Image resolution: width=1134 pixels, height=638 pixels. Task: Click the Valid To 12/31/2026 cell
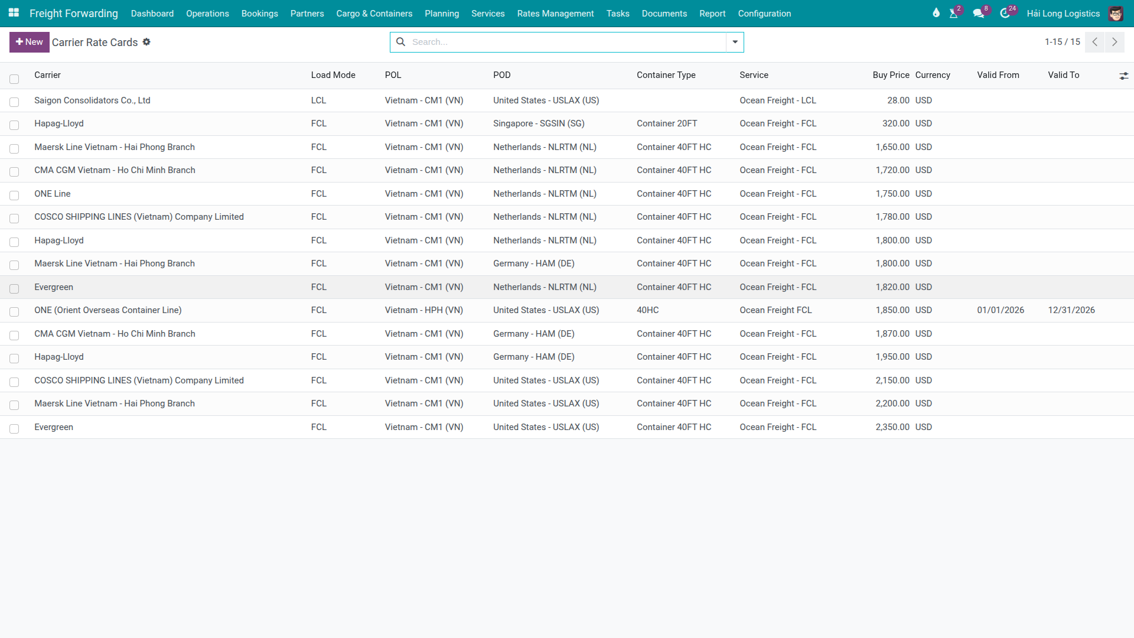(1071, 310)
